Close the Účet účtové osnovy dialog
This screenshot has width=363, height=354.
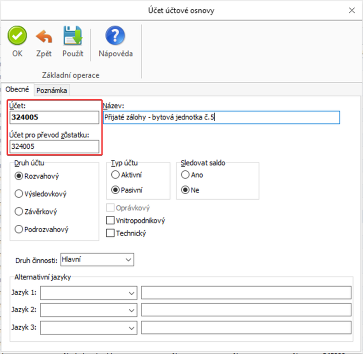(352, 10)
